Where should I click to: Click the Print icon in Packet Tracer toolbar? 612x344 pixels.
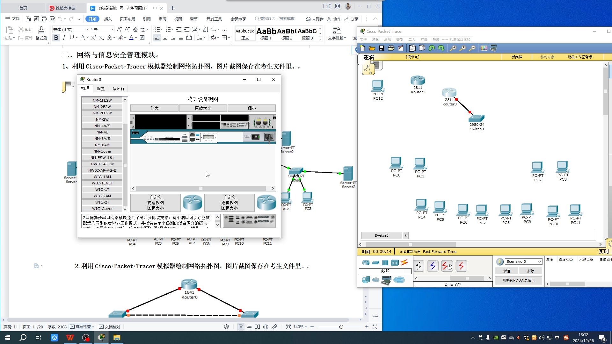[x=391, y=48]
